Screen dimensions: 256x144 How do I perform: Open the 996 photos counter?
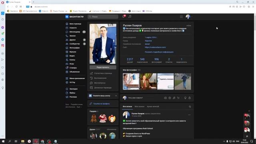[156, 60]
